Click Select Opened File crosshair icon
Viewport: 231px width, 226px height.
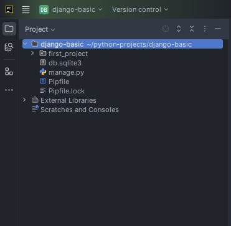[166, 29]
